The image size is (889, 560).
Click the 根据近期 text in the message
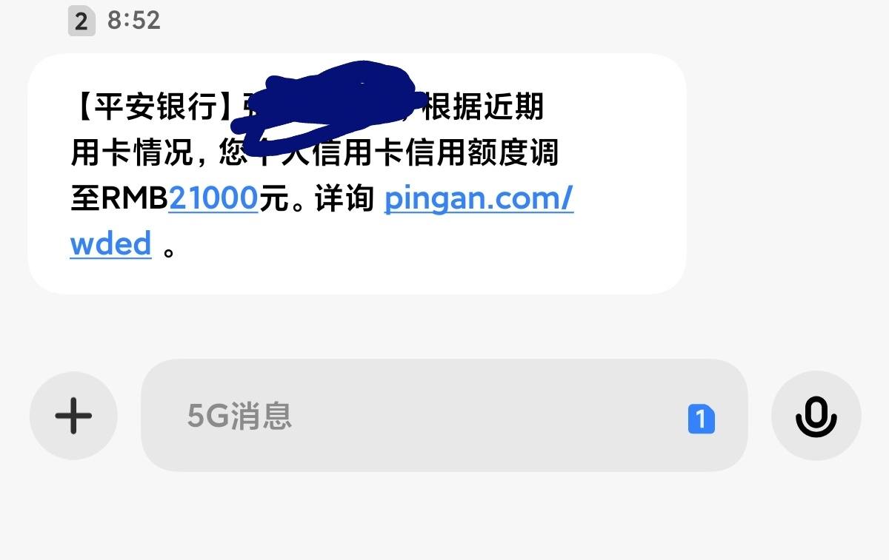482,107
